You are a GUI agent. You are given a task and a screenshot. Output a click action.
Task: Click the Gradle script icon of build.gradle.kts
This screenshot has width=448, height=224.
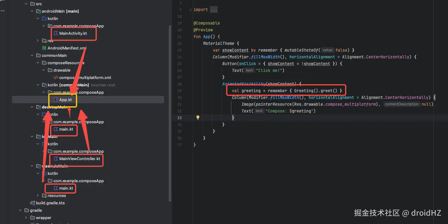(33, 203)
